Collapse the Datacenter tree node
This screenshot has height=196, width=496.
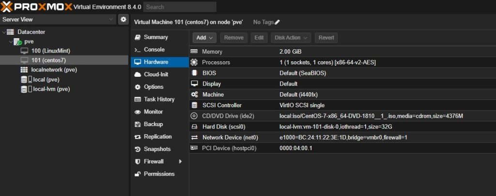(x=3, y=32)
